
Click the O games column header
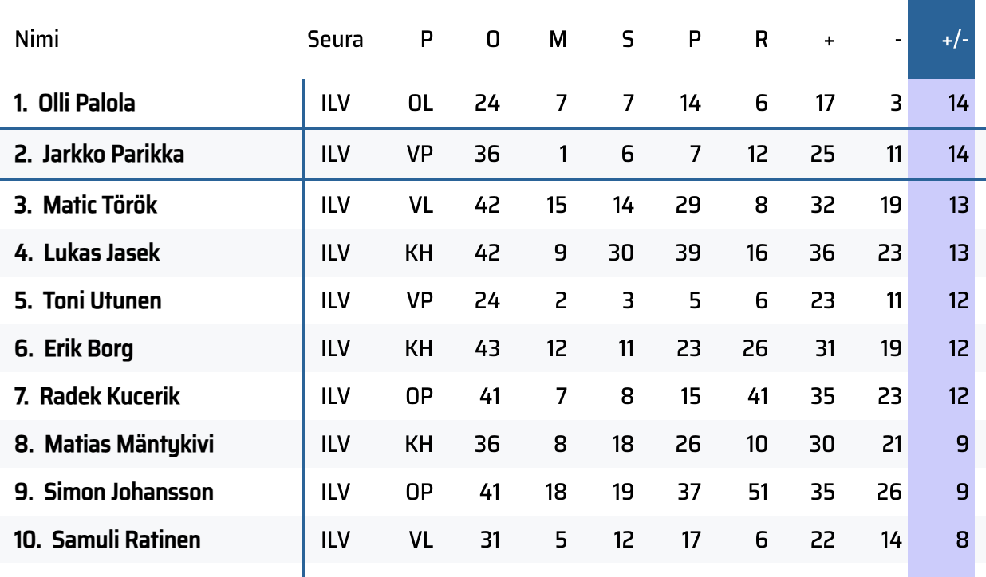pyautogui.click(x=493, y=40)
